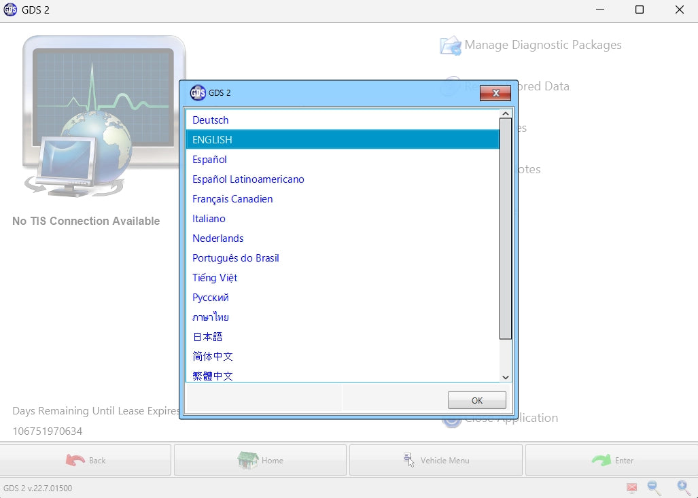Click the Home house icon
The image size is (698, 498).
247,460
